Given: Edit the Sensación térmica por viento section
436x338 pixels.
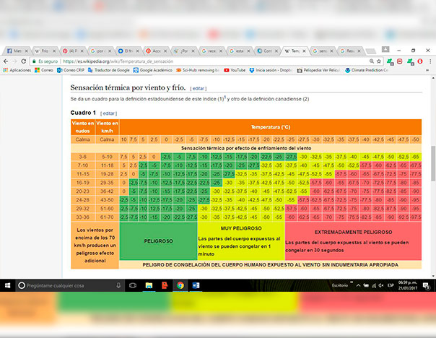Looking at the screenshot, I should tap(198, 87).
